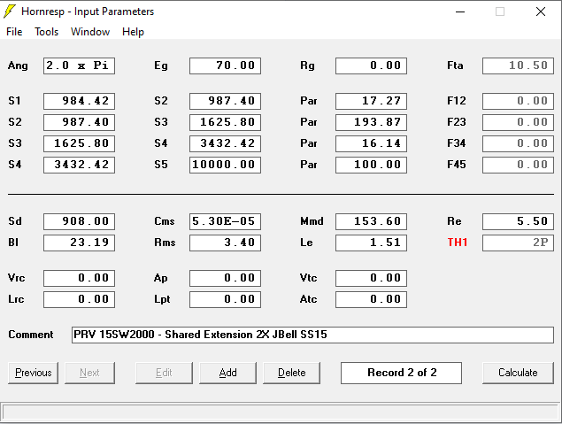
Task: Click the Comment field with PRV 15SW2000 text
Action: click(x=312, y=335)
